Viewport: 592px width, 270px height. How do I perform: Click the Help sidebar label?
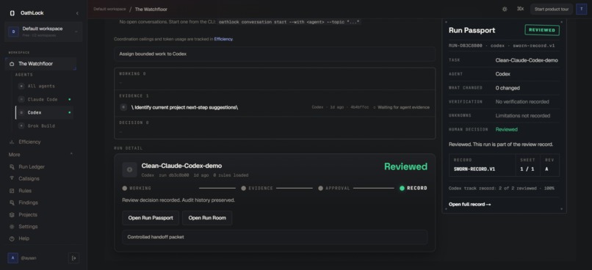(24, 238)
